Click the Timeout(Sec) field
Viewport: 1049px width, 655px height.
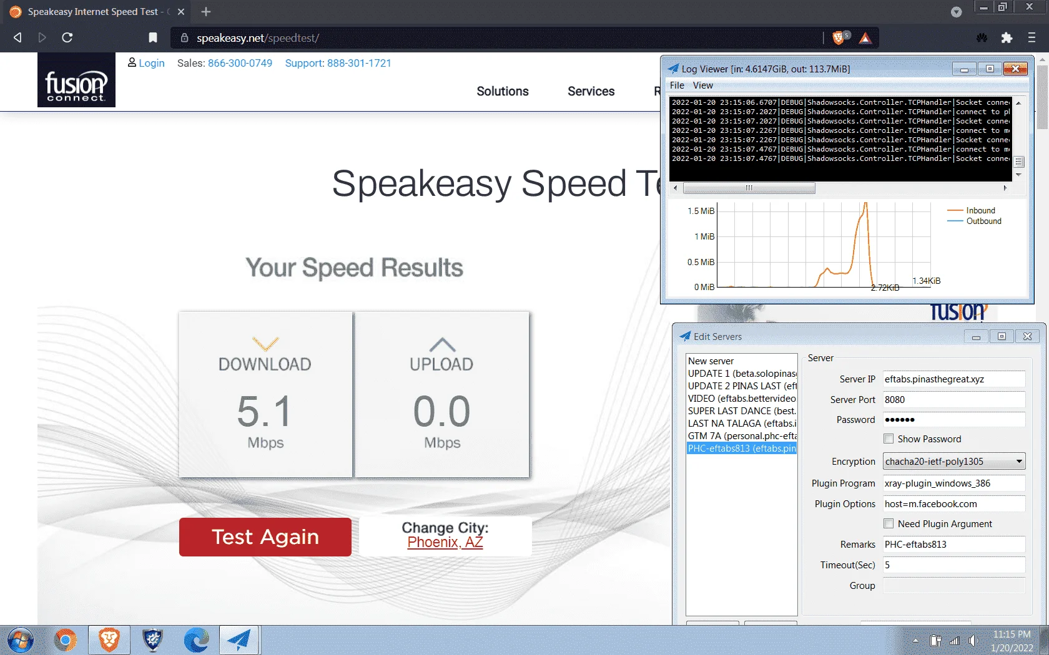(x=954, y=565)
